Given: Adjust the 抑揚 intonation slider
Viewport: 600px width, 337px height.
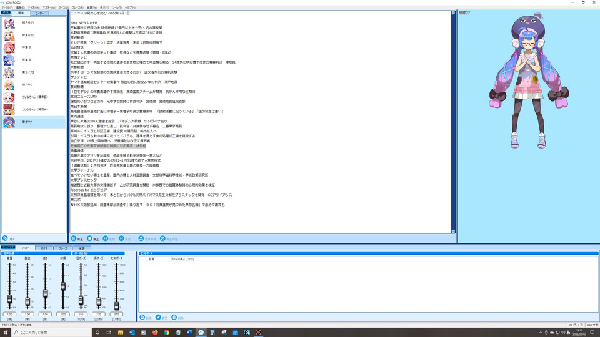Looking at the screenshot, I should tap(63, 286).
